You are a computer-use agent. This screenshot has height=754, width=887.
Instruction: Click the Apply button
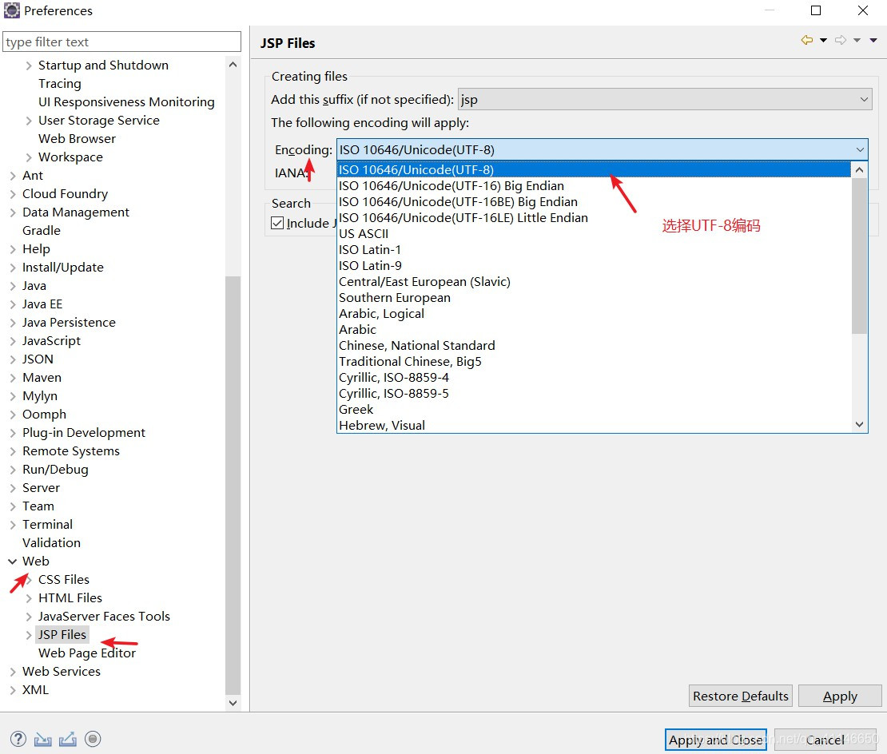point(840,696)
